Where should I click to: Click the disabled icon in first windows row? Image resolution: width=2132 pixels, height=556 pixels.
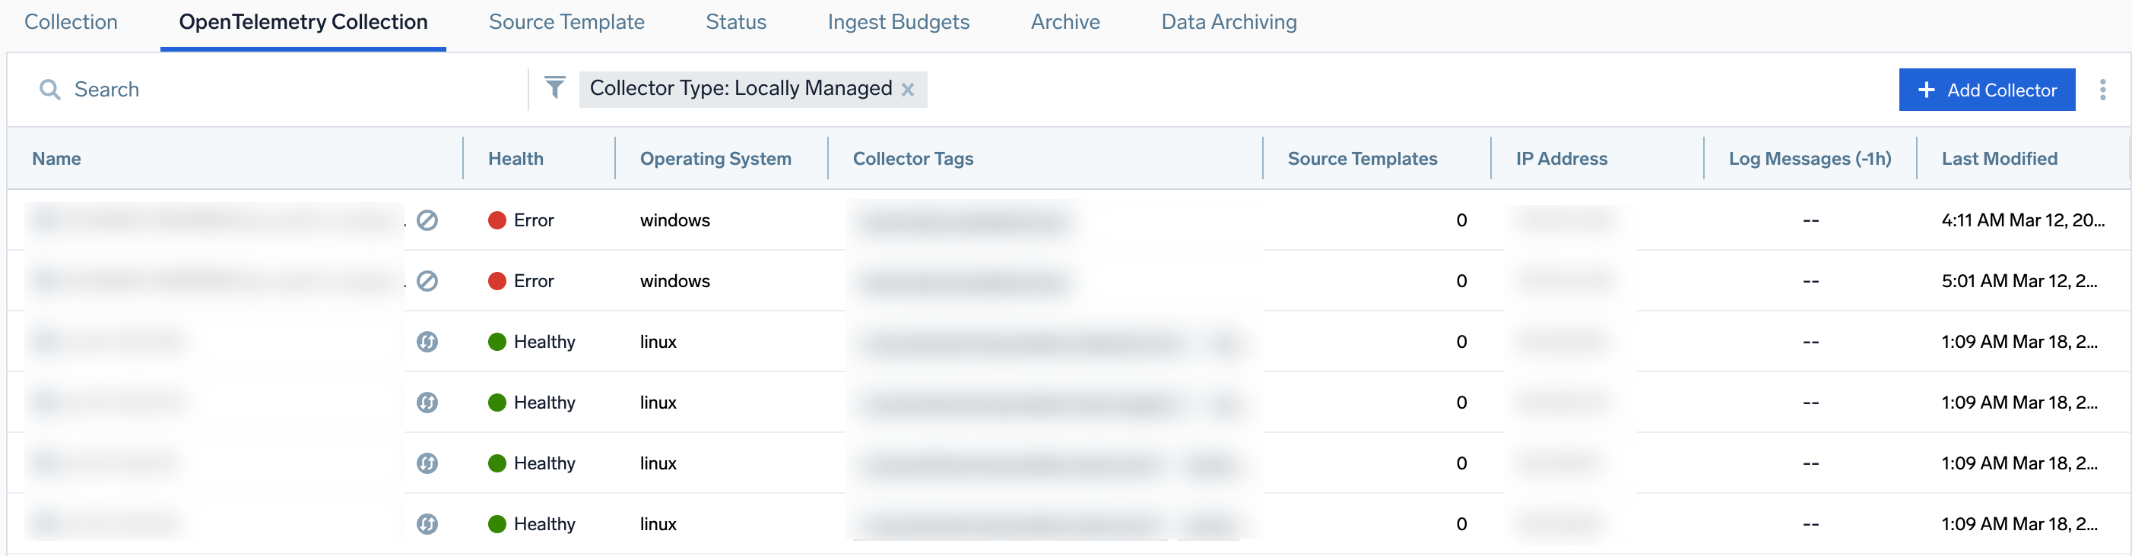tap(427, 220)
